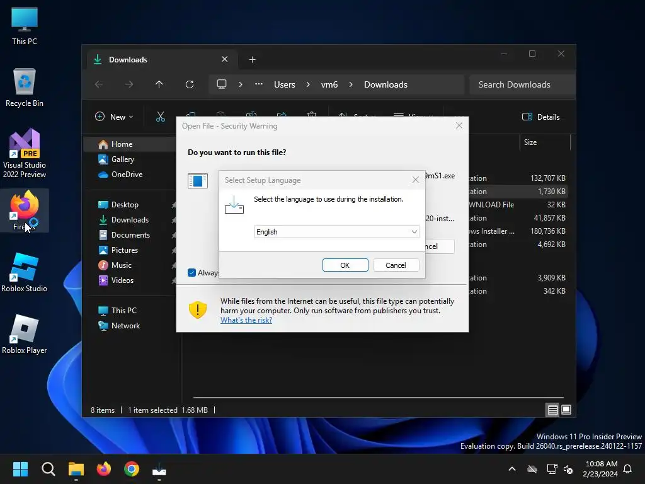Screen dimensions: 645x484
Task: Click vm6 in the breadcrumb path
Action: tap(329, 84)
